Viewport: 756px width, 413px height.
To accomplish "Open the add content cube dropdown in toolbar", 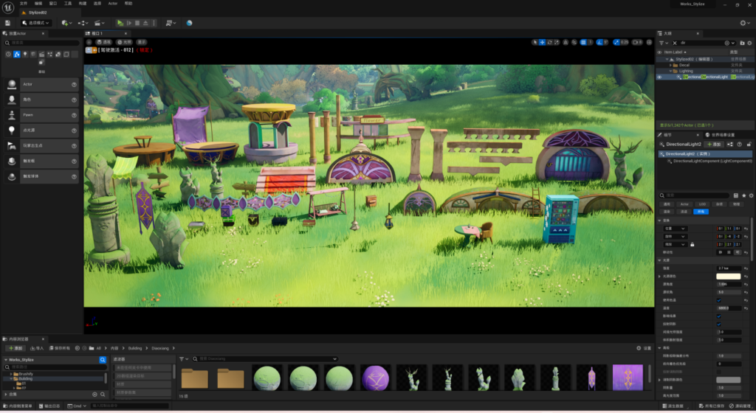I will point(66,23).
